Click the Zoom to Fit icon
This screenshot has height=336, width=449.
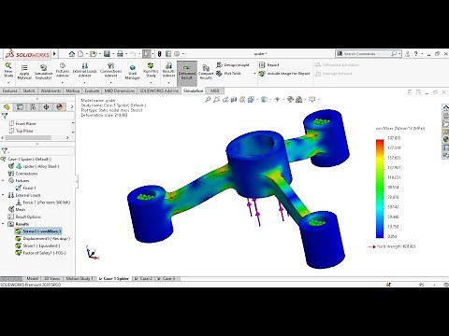[x=208, y=100]
